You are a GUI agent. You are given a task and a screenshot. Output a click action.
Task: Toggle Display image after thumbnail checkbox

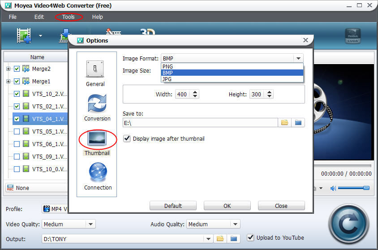point(127,138)
